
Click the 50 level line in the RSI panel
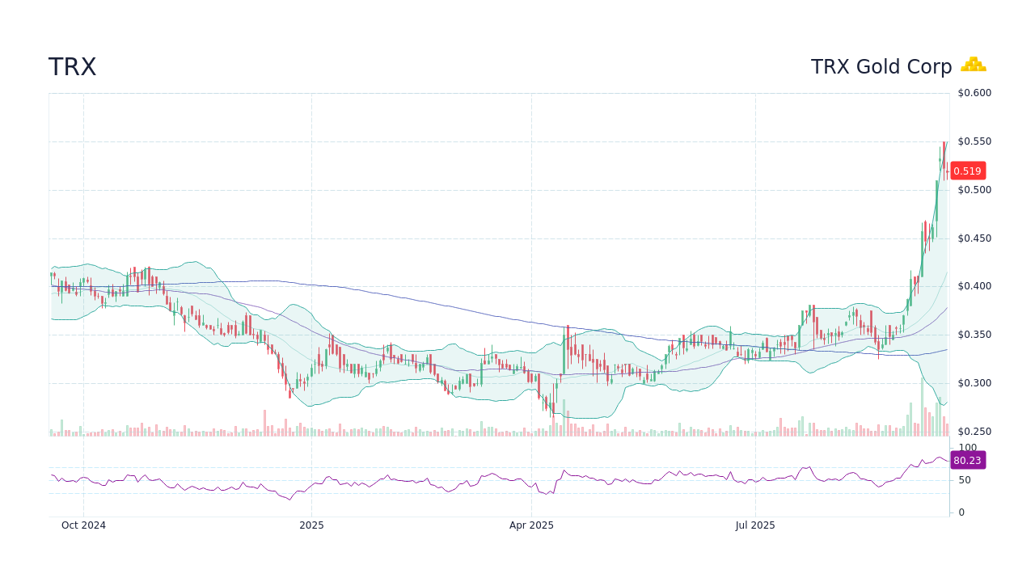coord(485,480)
